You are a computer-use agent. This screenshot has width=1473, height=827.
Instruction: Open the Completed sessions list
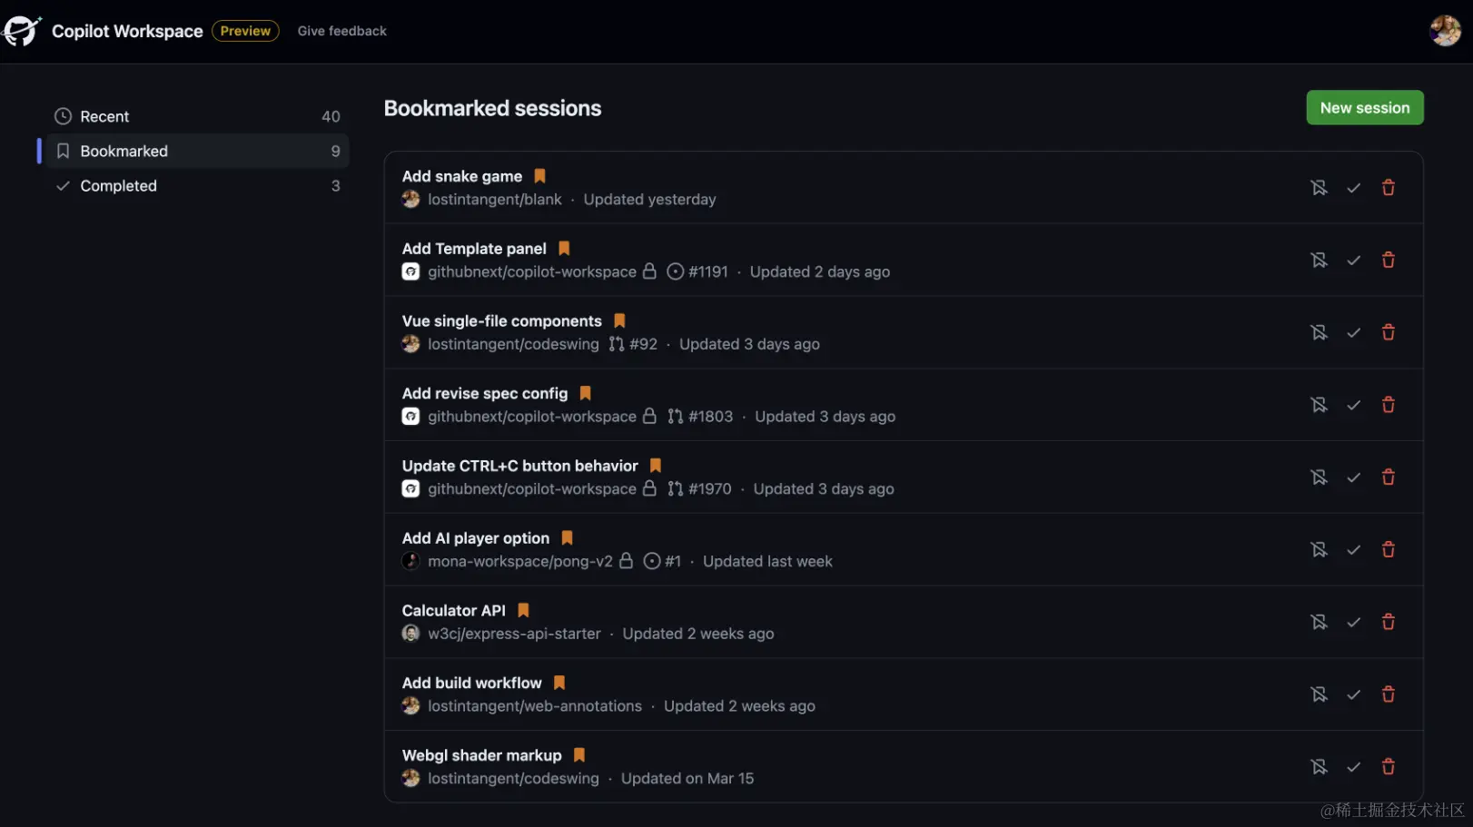(x=119, y=185)
